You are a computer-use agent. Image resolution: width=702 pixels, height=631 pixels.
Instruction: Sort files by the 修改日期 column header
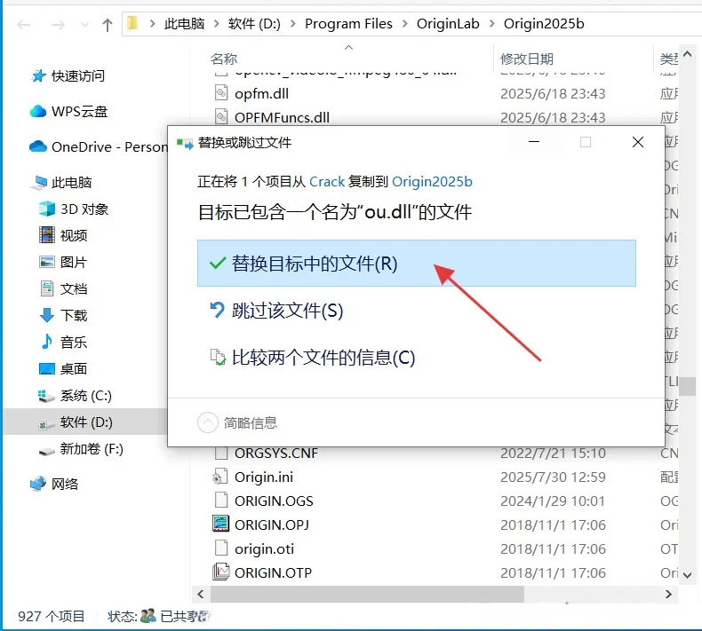[526, 59]
